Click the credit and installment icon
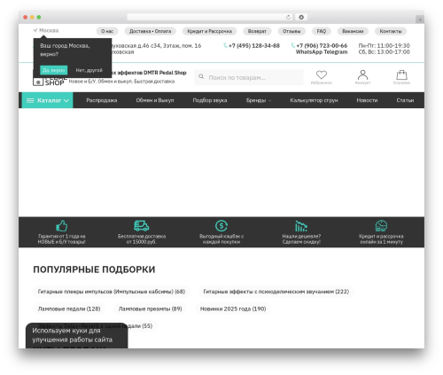443x375 pixels. (x=381, y=226)
